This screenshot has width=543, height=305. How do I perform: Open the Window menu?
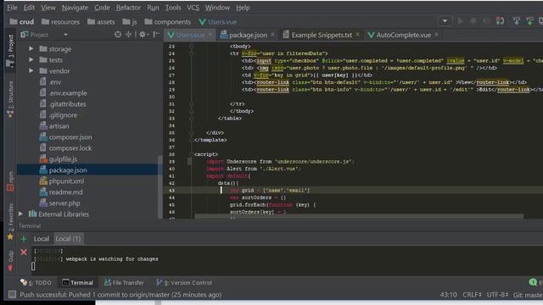[217, 8]
